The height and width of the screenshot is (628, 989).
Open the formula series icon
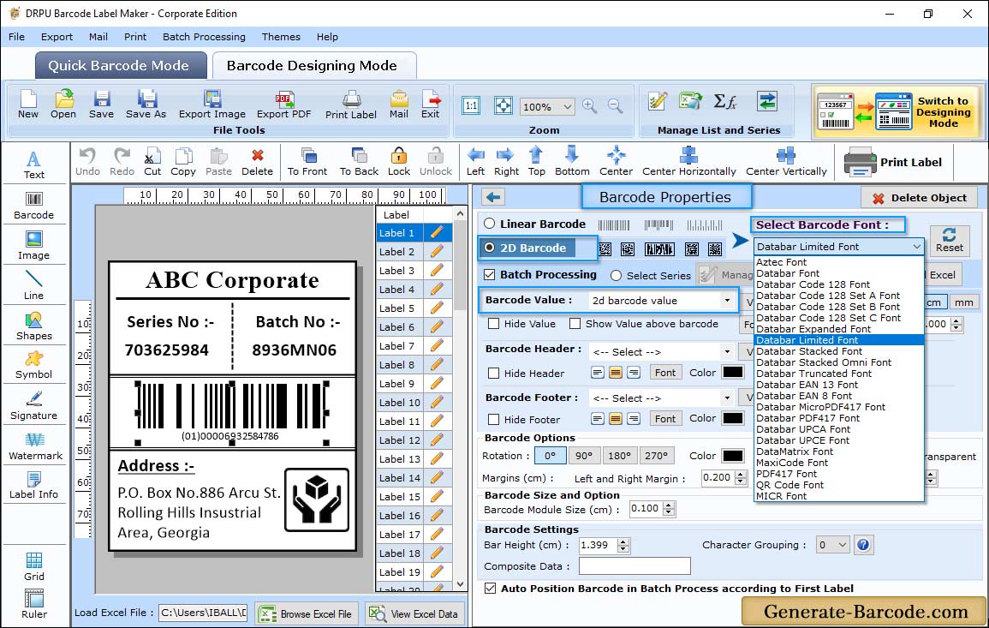pyautogui.click(x=724, y=101)
